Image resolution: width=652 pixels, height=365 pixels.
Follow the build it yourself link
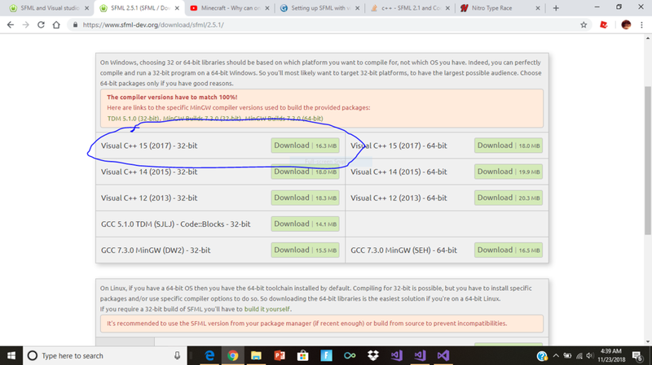(267, 309)
